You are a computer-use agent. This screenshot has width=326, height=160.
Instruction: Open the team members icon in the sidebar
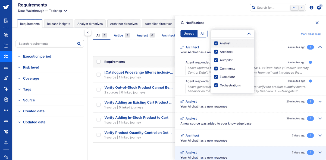pos(6,121)
